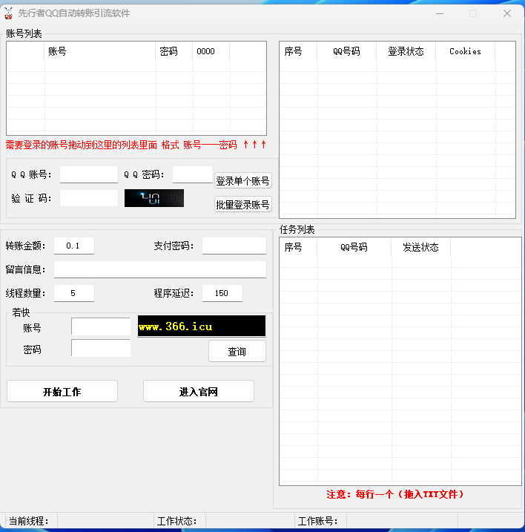Click the Cookies column header
Image resolution: width=525 pixels, height=532 pixels.
point(465,52)
